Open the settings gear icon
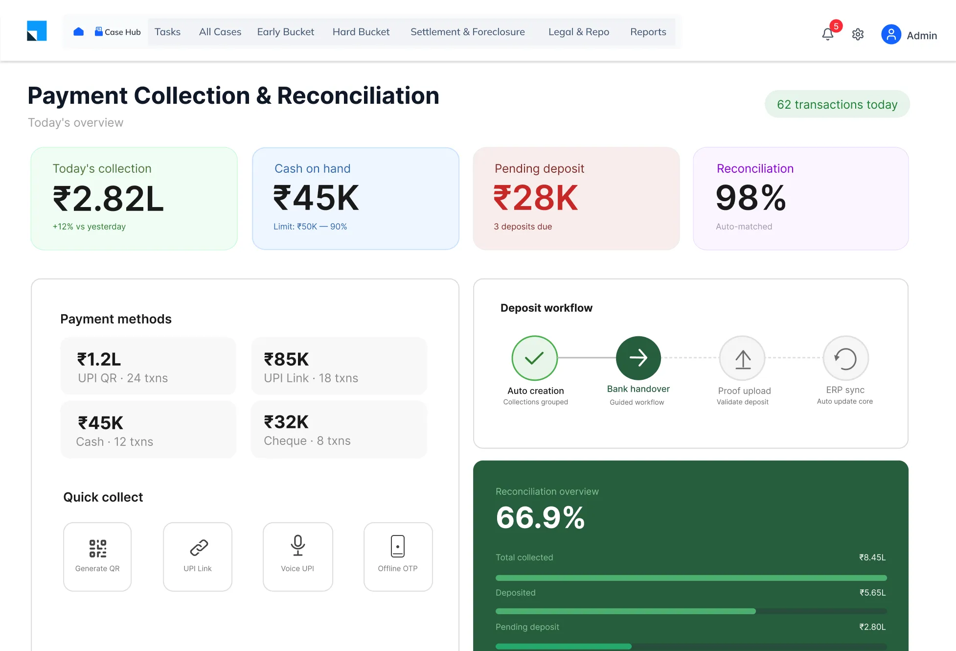The image size is (956, 651). pos(858,34)
